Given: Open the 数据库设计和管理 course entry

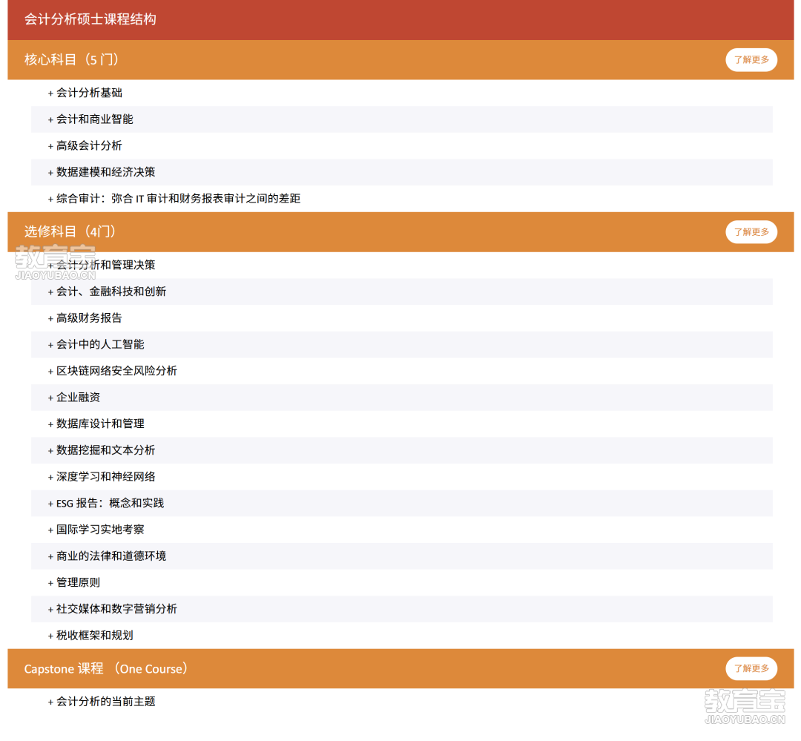Looking at the screenshot, I should tap(401, 424).
